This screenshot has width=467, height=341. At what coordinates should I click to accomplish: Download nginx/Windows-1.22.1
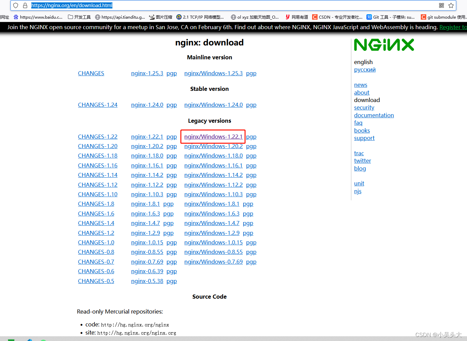click(214, 137)
